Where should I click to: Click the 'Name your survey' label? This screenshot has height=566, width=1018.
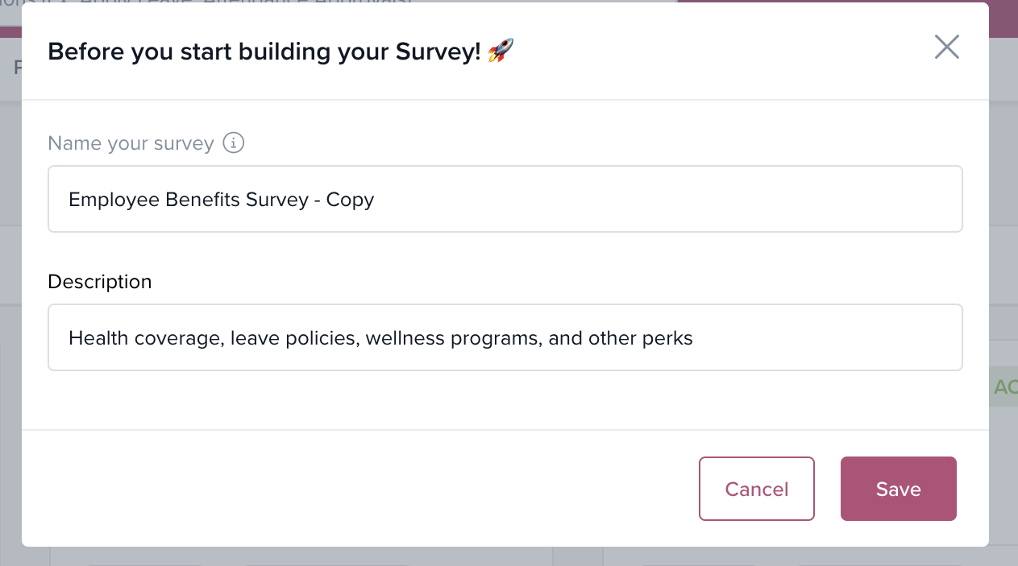pos(131,143)
